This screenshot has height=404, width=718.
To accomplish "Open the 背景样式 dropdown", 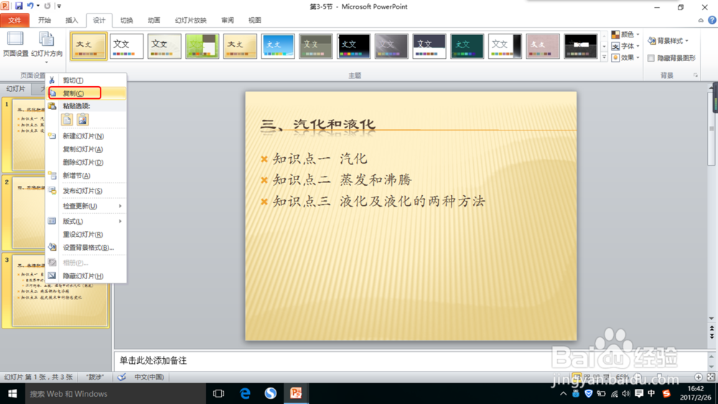I will (x=668, y=41).
